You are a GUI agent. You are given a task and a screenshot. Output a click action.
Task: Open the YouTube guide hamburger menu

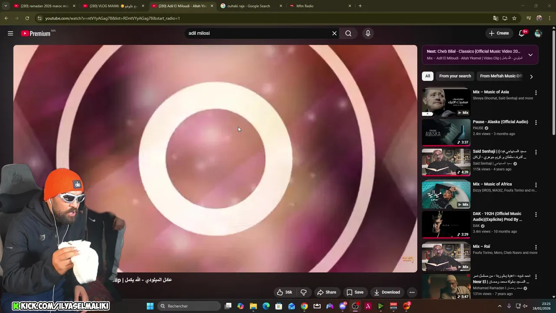(x=10, y=33)
